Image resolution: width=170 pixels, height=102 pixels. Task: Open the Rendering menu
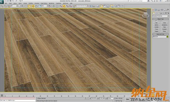click(51, 3)
